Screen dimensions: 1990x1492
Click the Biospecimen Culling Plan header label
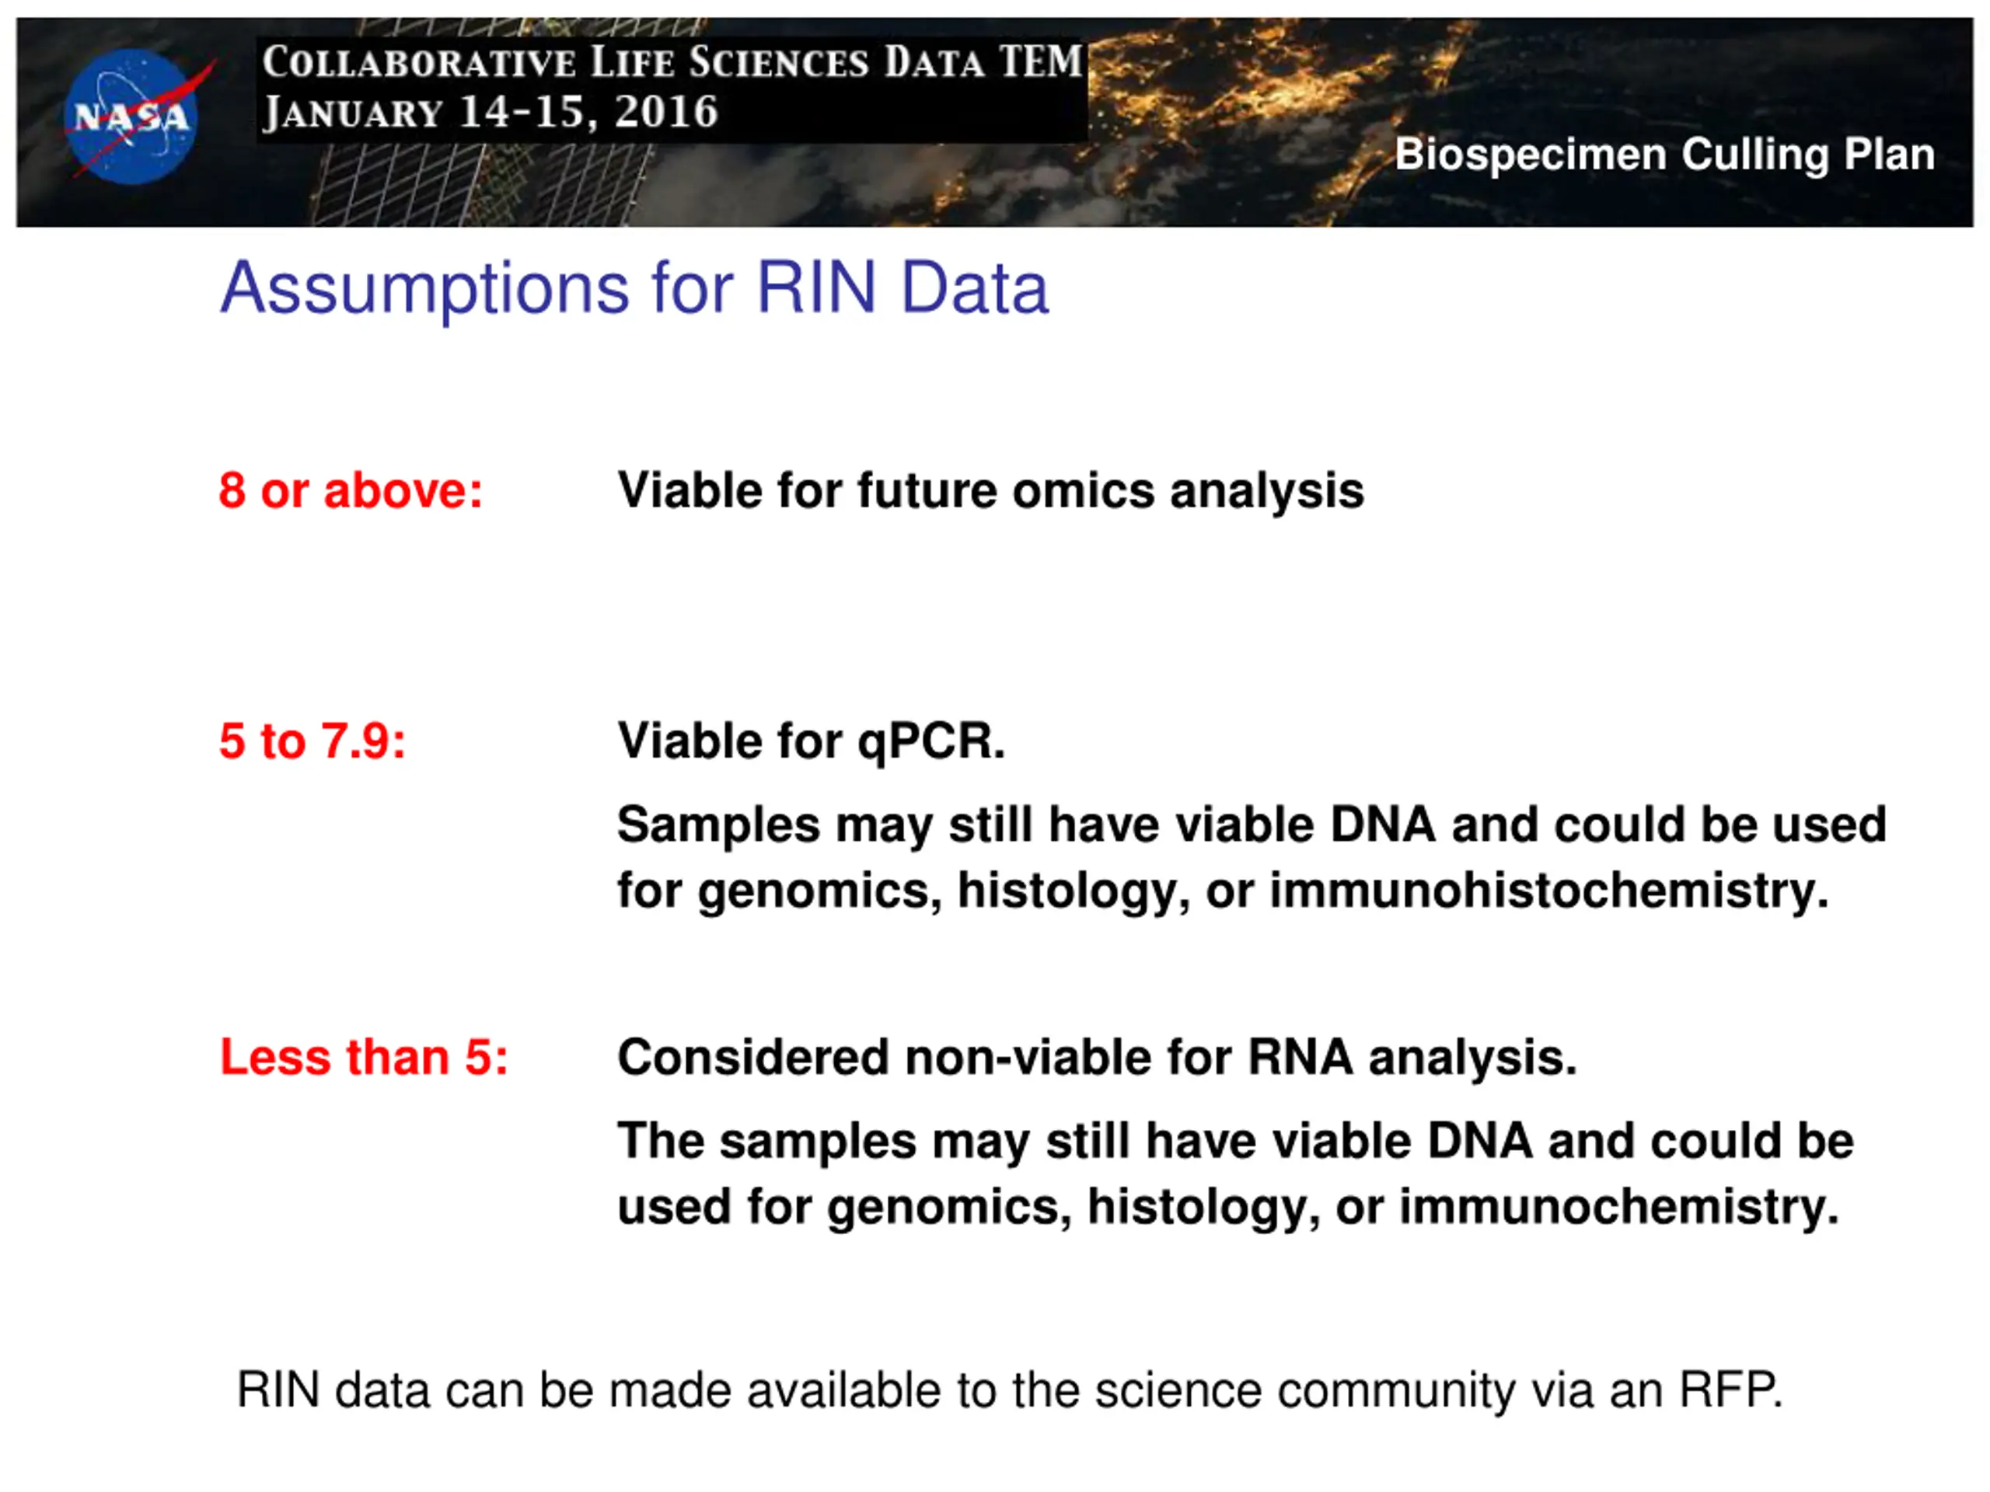coord(1664,155)
